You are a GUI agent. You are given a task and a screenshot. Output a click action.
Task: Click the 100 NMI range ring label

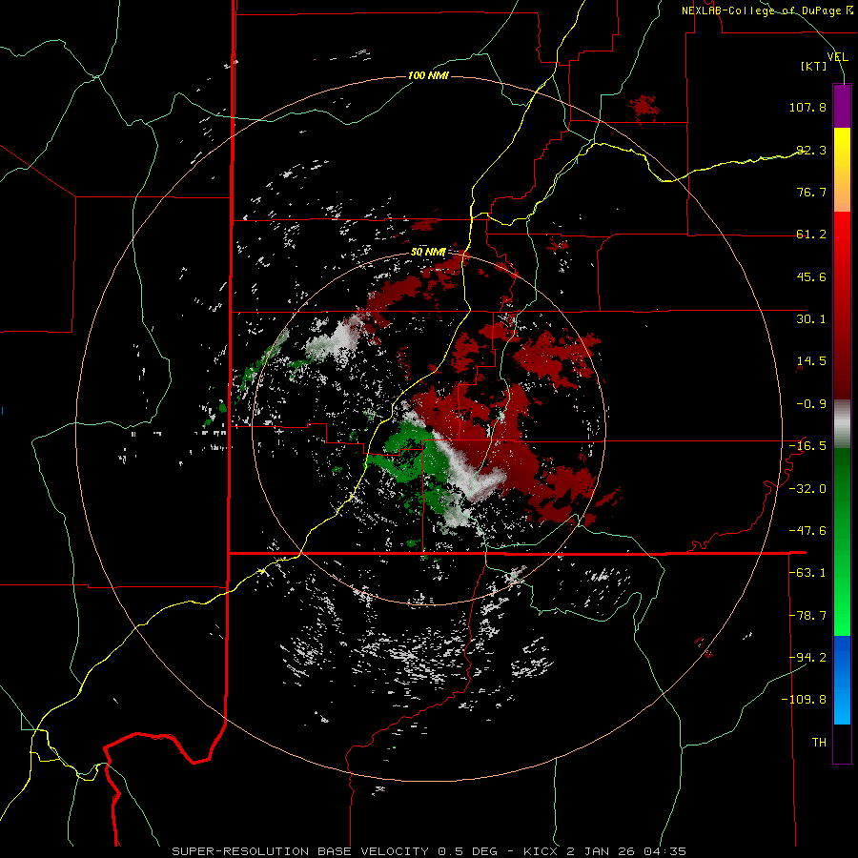[428, 75]
